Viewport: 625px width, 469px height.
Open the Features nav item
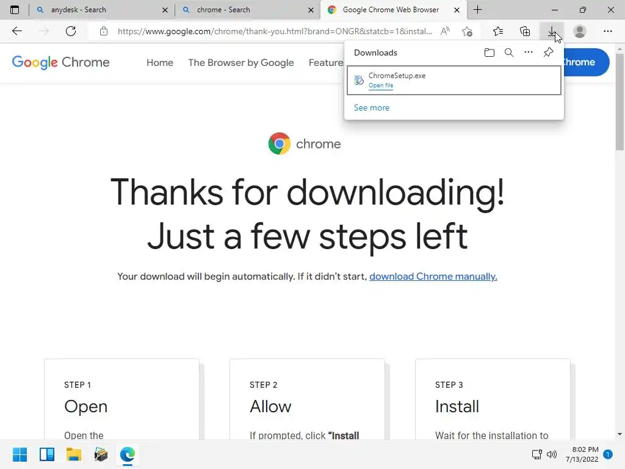(326, 63)
